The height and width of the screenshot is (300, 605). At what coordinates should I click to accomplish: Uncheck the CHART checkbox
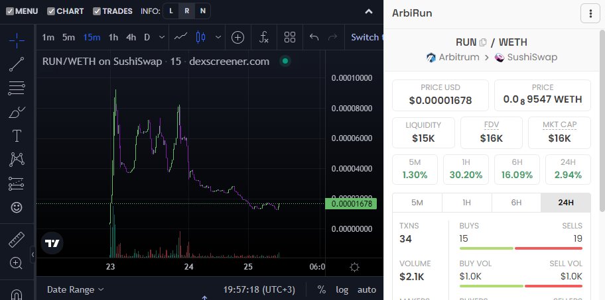coord(51,11)
